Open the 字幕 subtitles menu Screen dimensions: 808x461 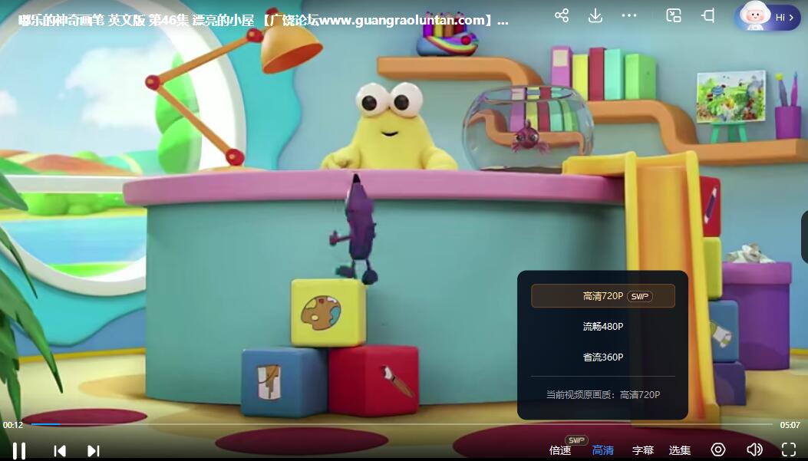(643, 450)
